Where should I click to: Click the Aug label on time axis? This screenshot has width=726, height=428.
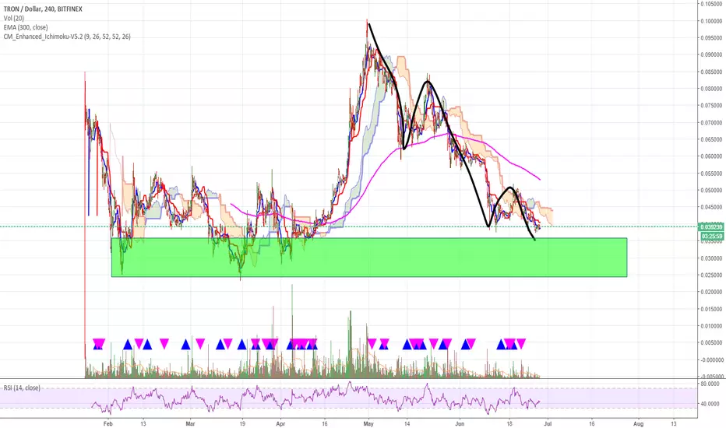[638, 423]
